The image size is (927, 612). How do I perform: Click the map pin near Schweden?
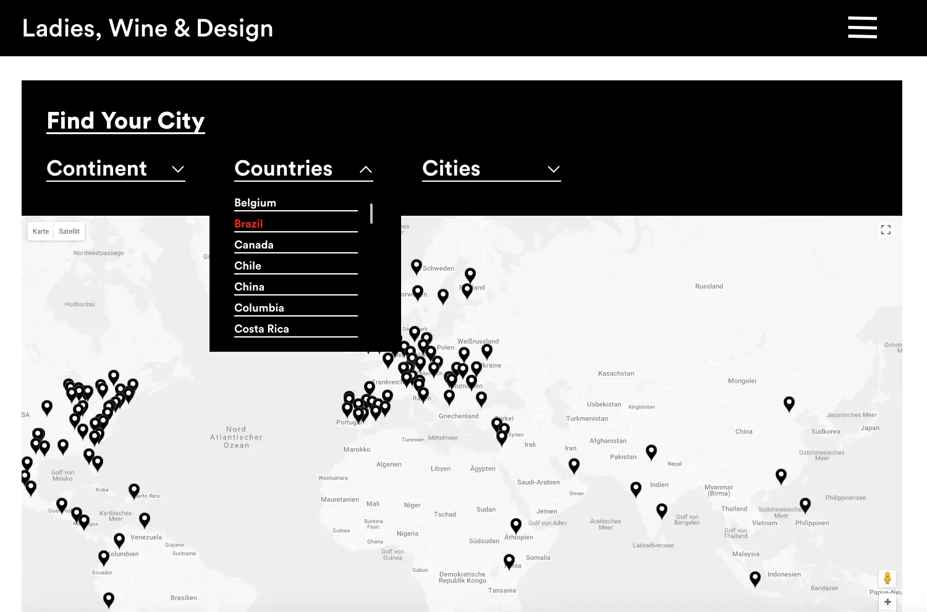(417, 266)
